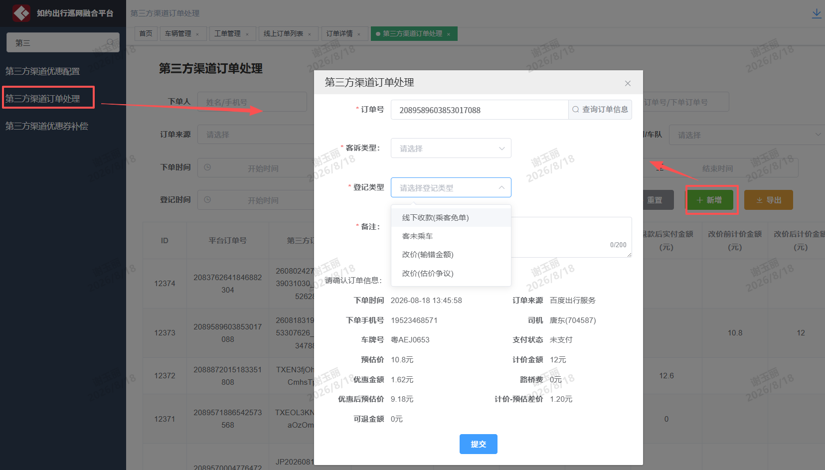The image size is (825, 470).
Task: Click the clock icon in 下单时间 field
Action: pos(207,167)
